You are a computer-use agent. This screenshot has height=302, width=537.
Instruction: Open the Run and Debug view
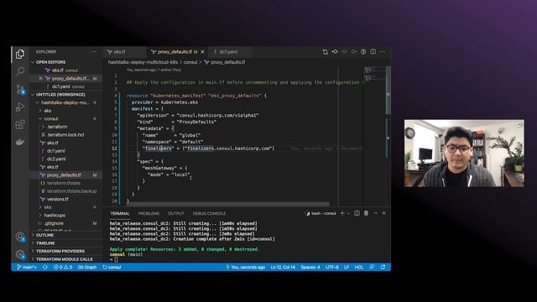(x=20, y=107)
